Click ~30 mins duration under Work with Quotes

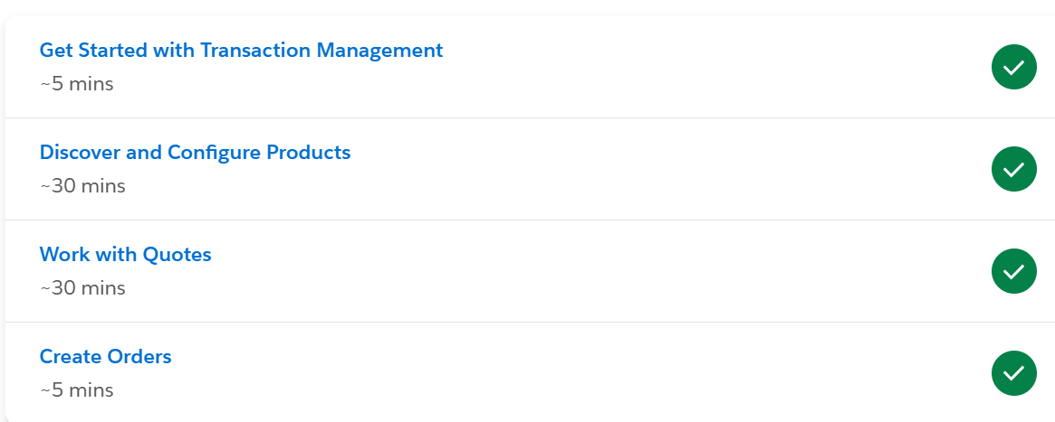[82, 288]
